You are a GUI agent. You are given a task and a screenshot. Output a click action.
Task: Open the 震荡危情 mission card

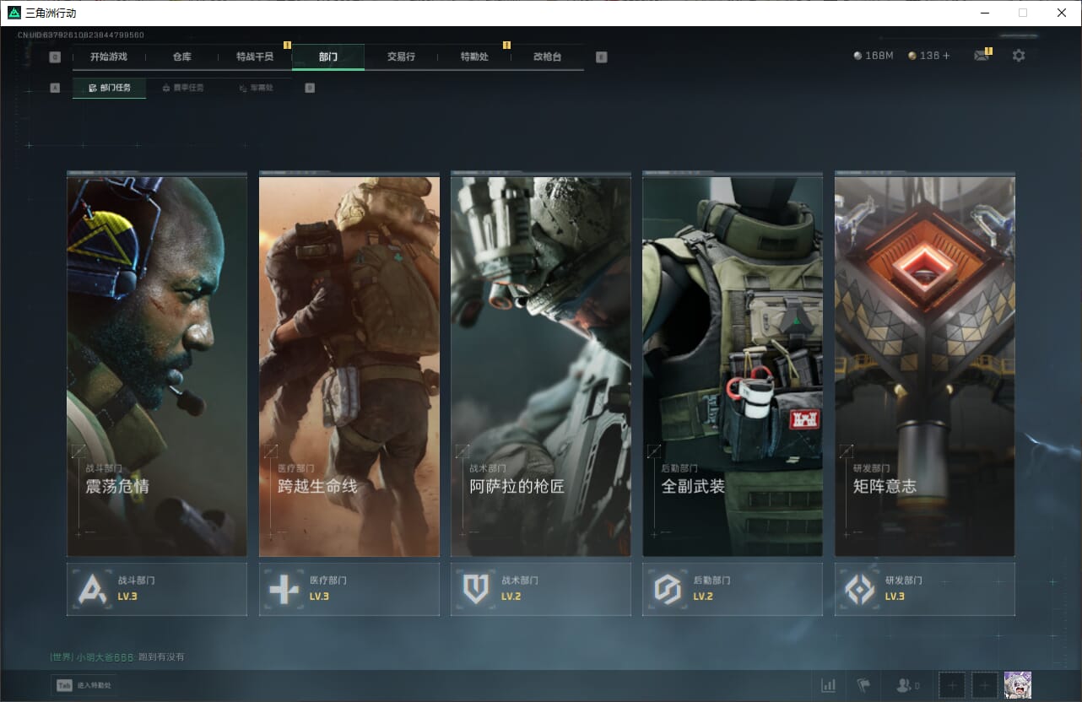(x=157, y=366)
